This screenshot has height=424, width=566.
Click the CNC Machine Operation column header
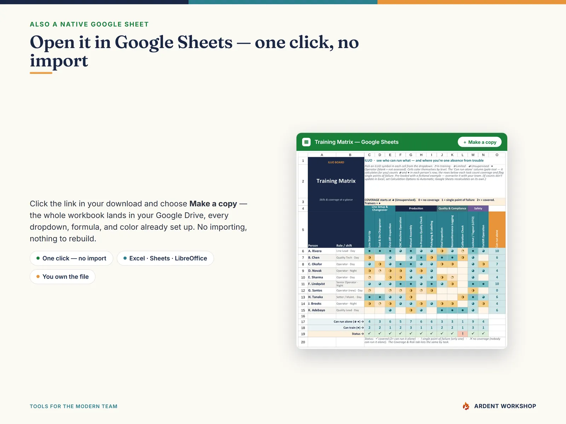[400, 230]
